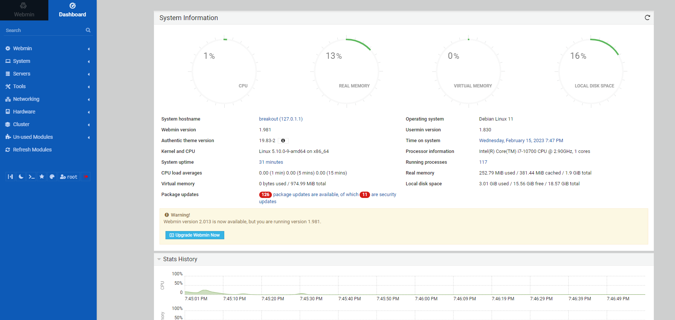Click the Usermin version value 1.830
The height and width of the screenshot is (320, 675).
pyautogui.click(x=485, y=130)
